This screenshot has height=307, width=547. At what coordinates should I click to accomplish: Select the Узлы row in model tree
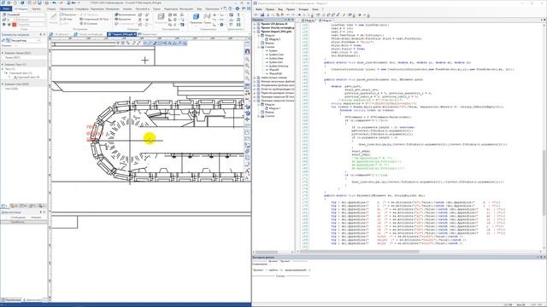(x=11, y=89)
